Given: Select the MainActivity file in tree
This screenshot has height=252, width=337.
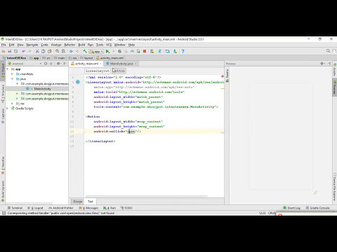Looking at the screenshot, I should 42,89.
